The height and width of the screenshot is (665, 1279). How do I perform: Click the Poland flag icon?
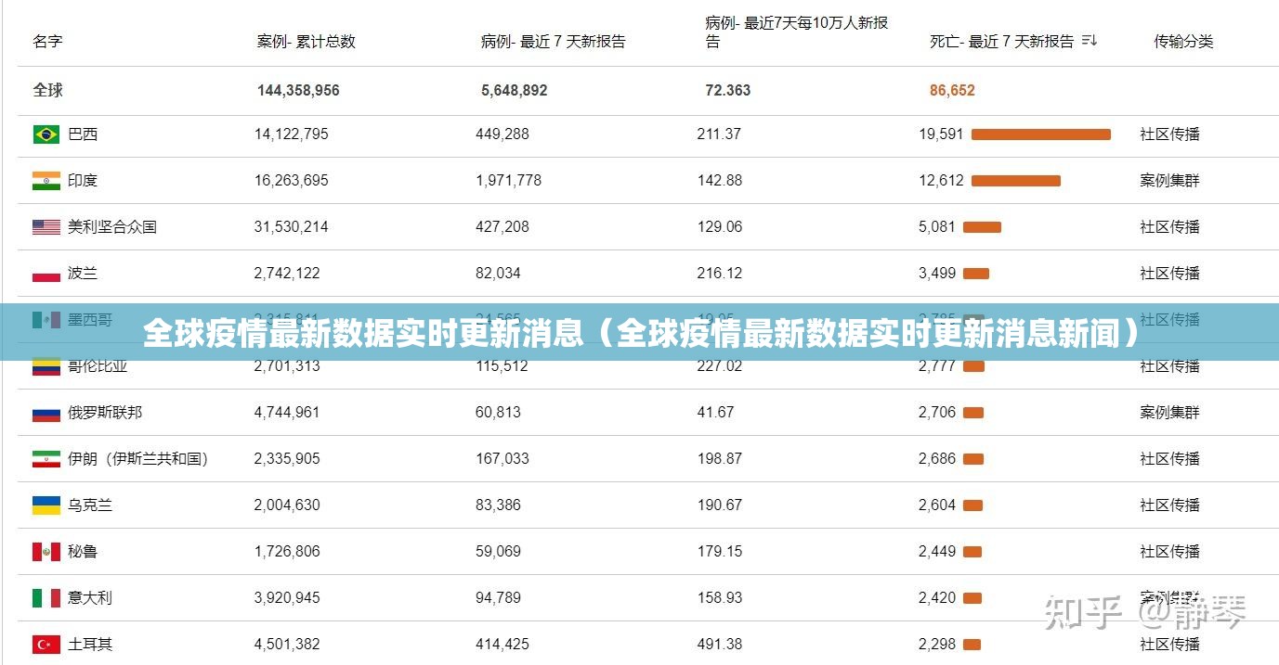(x=46, y=274)
